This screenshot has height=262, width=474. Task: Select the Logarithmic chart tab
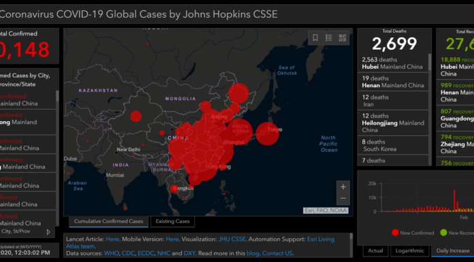(409, 251)
